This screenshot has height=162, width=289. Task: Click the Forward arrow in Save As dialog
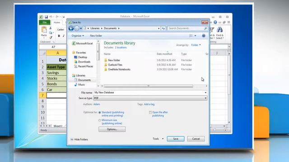coord(77,28)
